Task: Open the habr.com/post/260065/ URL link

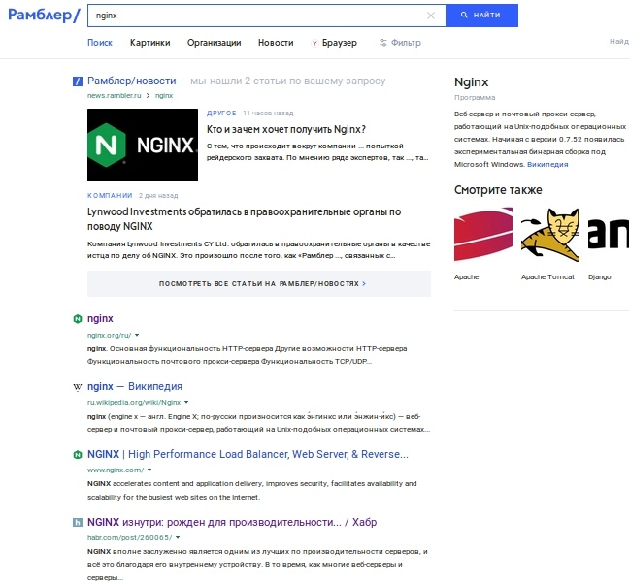Action: pyautogui.click(x=129, y=537)
